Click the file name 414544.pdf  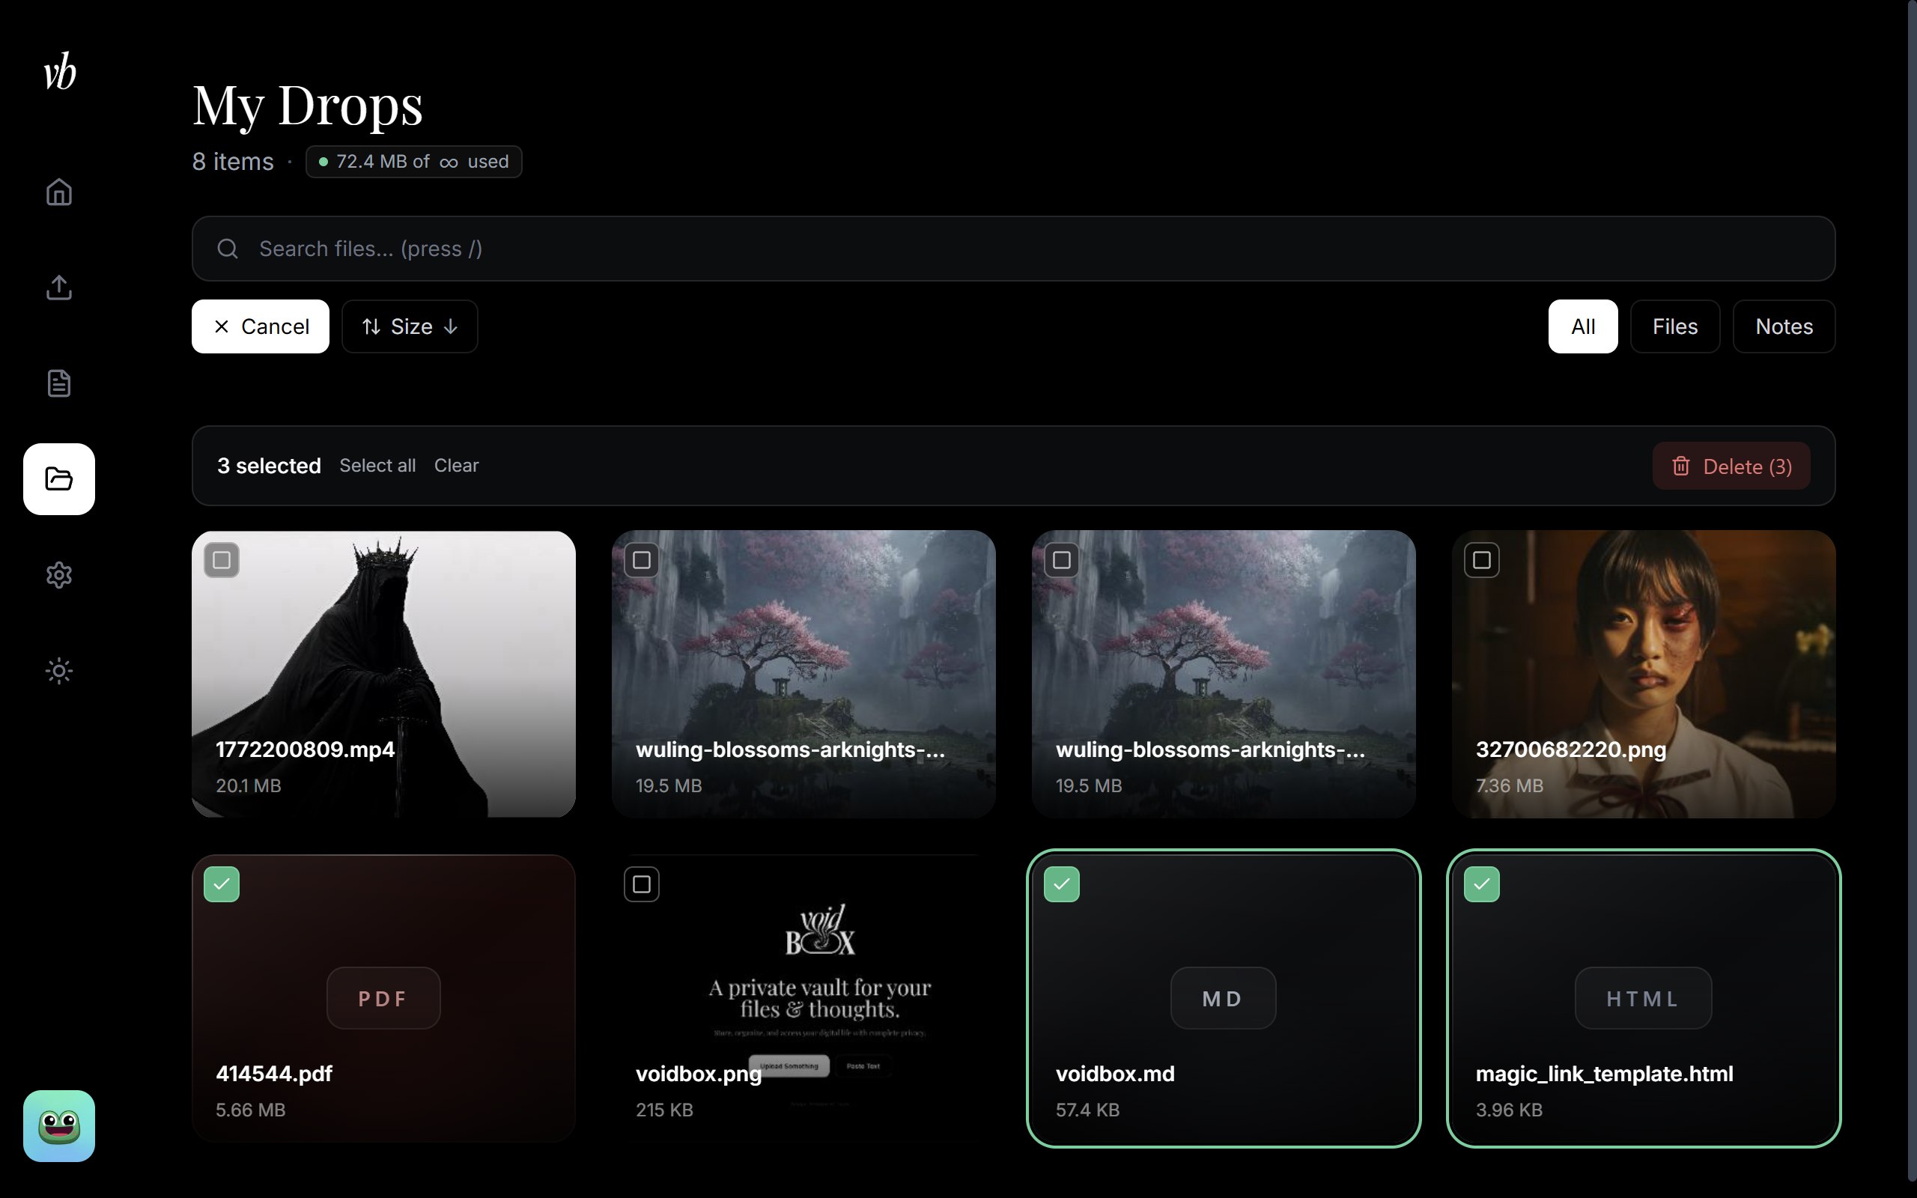pos(274,1074)
